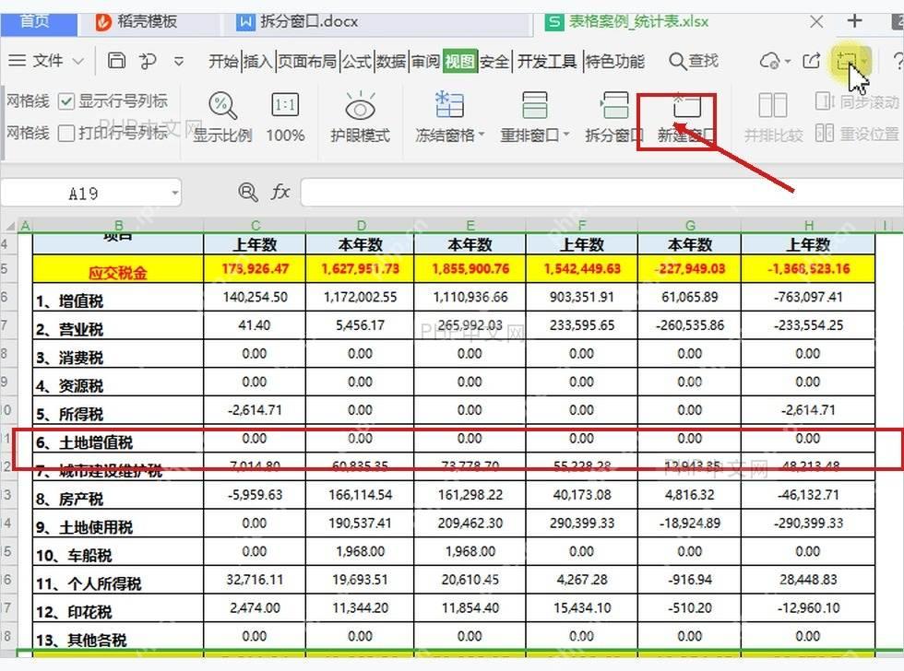Enable 护眼模式 eye protection mode
The height and width of the screenshot is (671, 904).
[x=361, y=117]
